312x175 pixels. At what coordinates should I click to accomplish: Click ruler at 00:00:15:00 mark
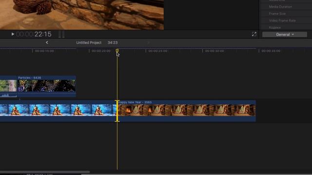(44, 51)
